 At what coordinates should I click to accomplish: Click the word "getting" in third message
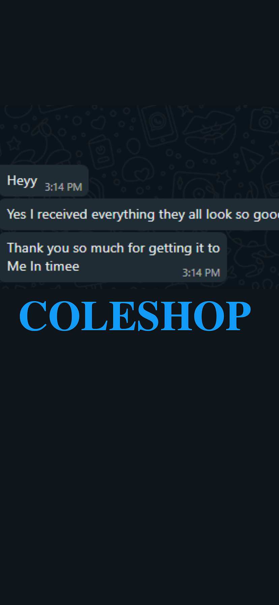170,249
